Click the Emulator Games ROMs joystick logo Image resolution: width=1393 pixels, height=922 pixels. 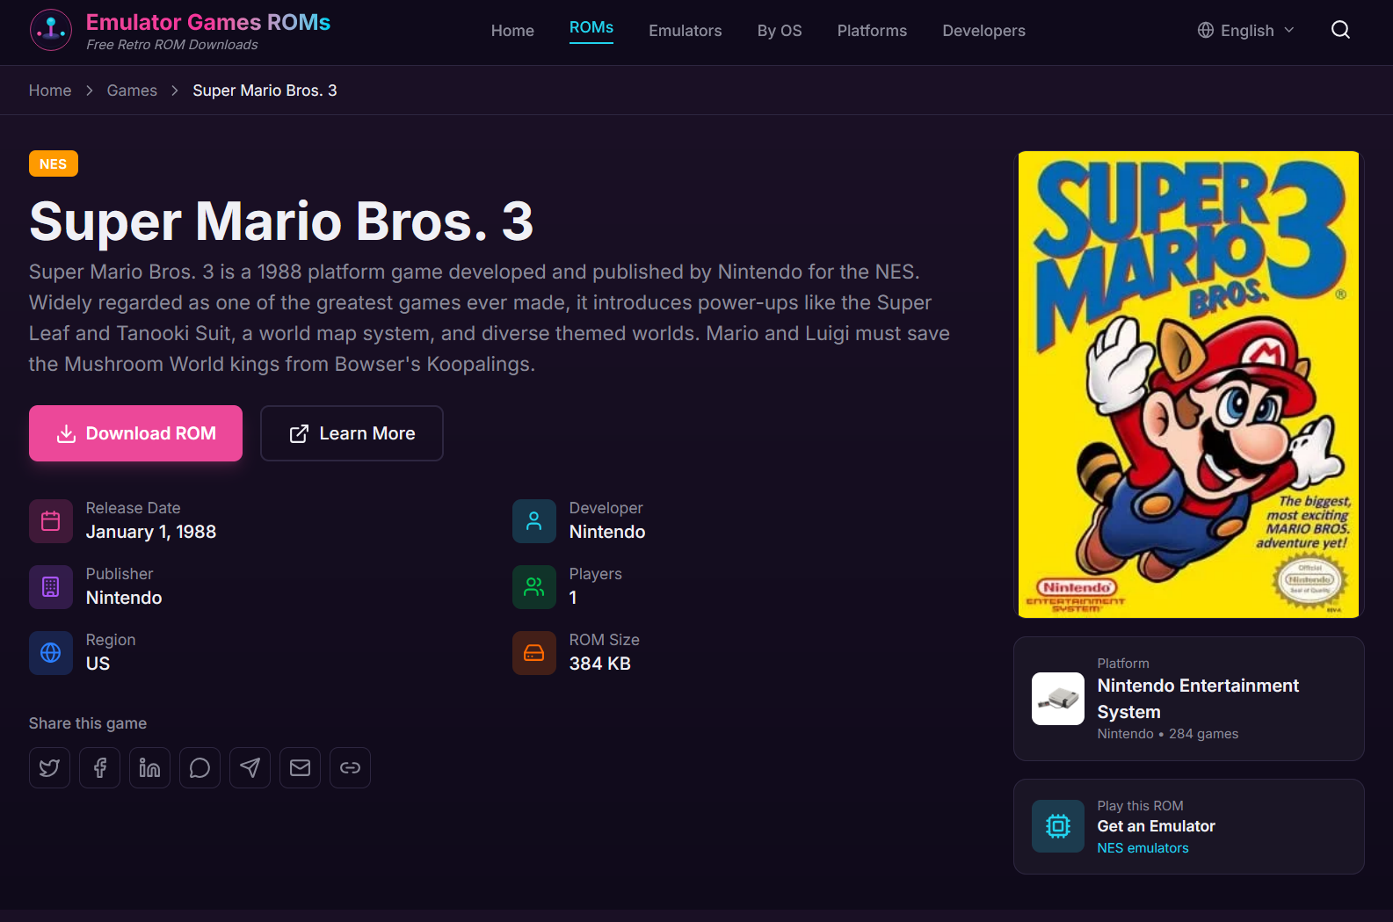pyautogui.click(x=51, y=30)
